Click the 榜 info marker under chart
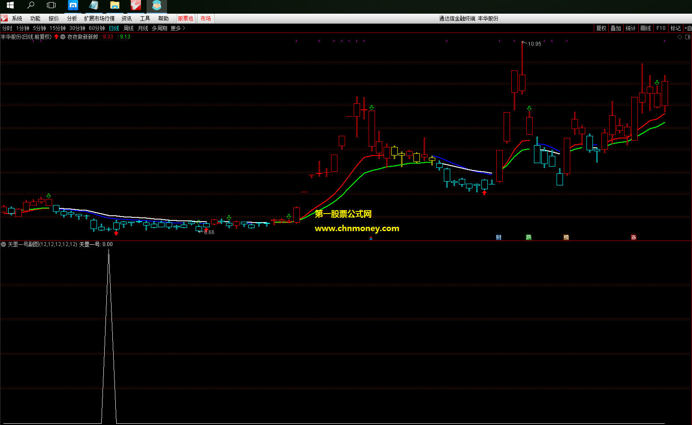The height and width of the screenshot is (425, 692). [x=566, y=237]
